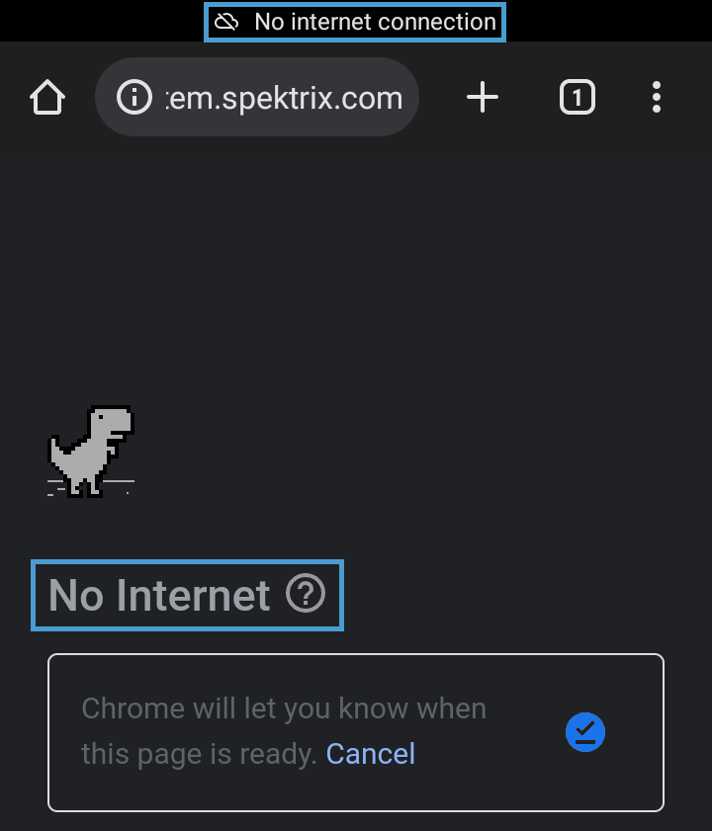Click the blue download-checkmark icon

click(584, 732)
